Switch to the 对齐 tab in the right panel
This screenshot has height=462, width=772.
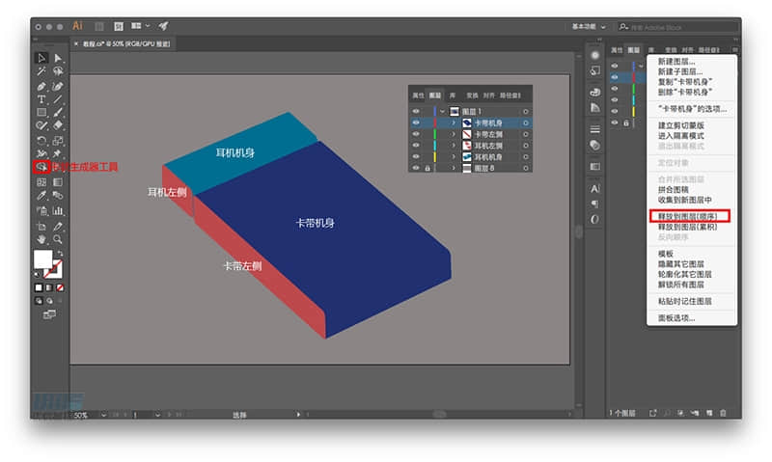pyautogui.click(x=687, y=50)
